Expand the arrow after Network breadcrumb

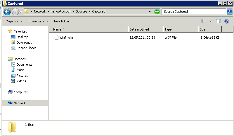(x=48, y=11)
